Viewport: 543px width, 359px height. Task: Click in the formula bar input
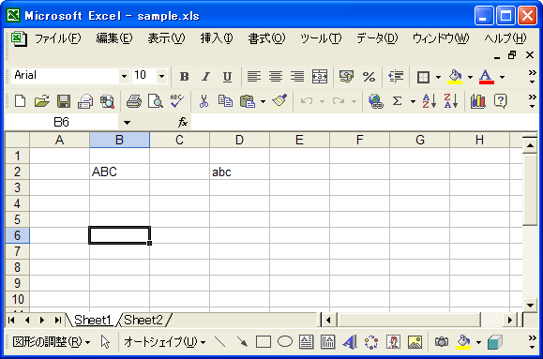coord(364,122)
